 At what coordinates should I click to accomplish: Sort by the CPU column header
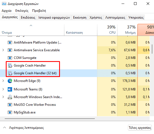pyautogui.click(x=107, y=30)
